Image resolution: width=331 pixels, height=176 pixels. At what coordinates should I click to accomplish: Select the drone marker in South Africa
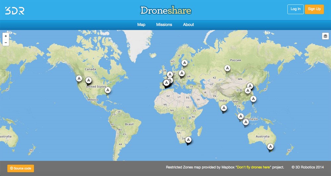tap(188, 140)
